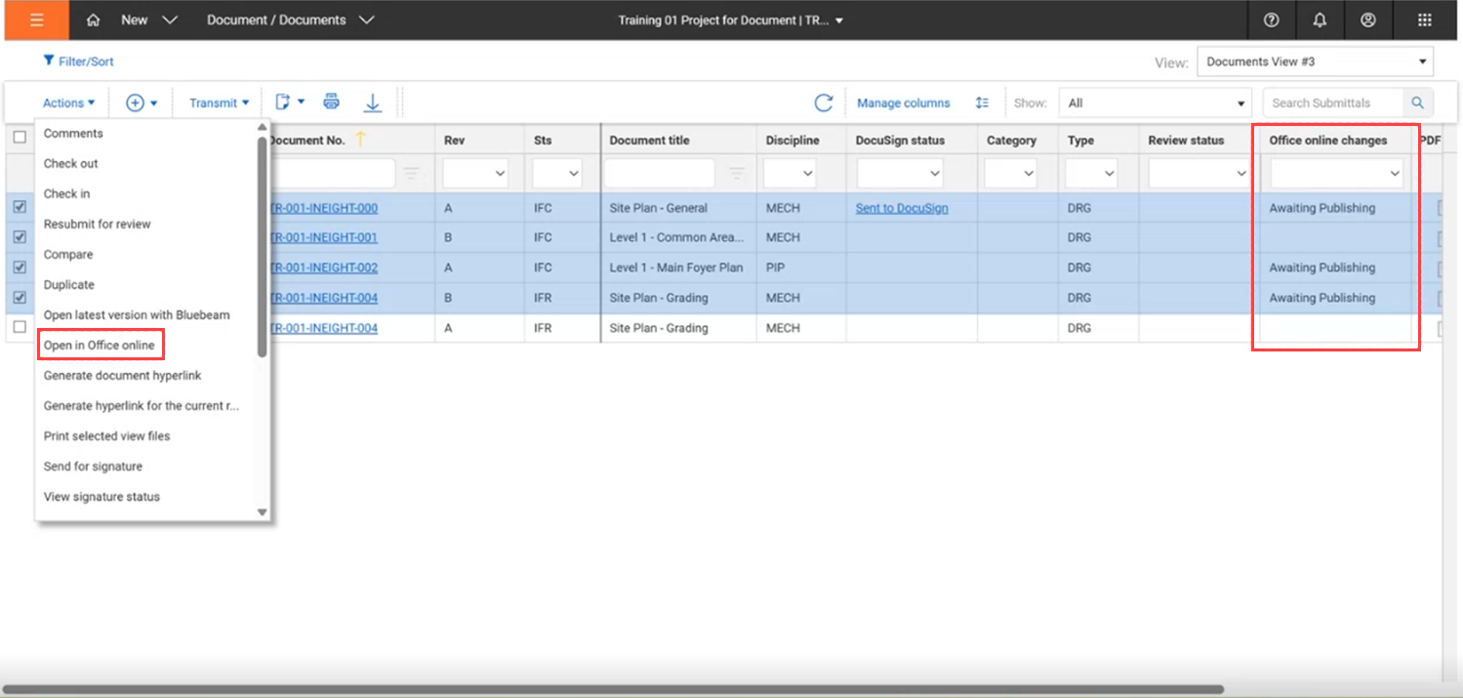This screenshot has height=698, width=1463.
Task: Uncheck the TR-001-INEIGHT-000 row checkbox
Action: pyautogui.click(x=20, y=207)
